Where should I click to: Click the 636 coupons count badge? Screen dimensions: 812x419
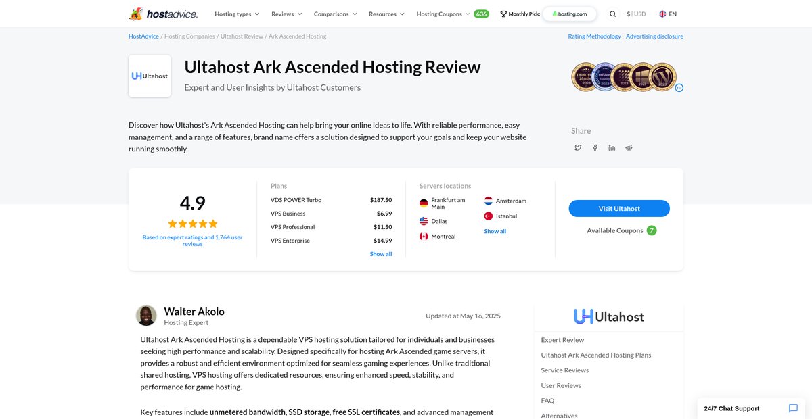481,14
